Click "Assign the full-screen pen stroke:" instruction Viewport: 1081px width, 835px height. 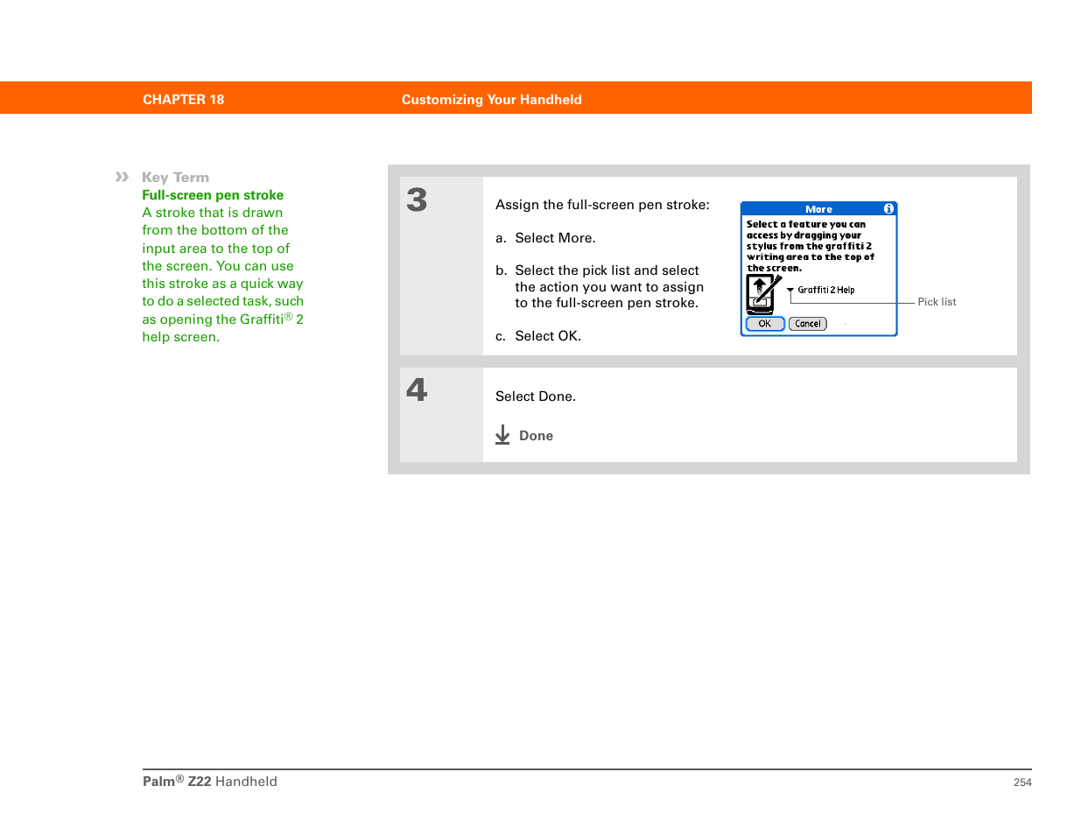602,205
